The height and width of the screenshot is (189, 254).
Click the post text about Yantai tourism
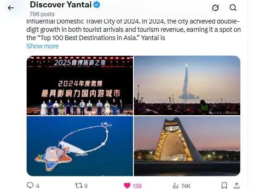tap(133, 30)
